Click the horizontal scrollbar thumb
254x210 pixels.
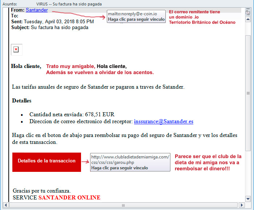click(123, 205)
